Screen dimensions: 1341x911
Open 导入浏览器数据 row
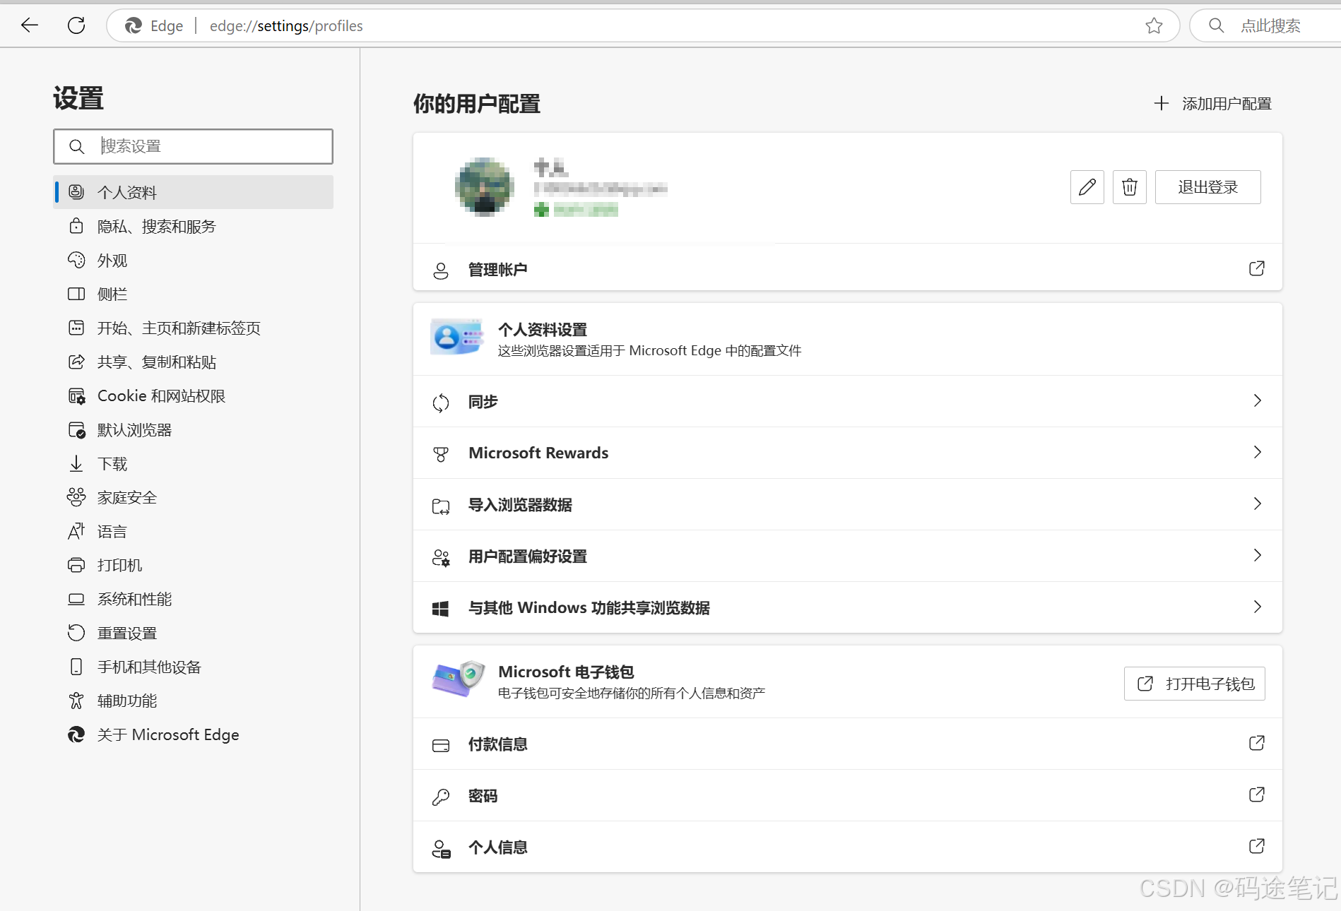tap(847, 504)
